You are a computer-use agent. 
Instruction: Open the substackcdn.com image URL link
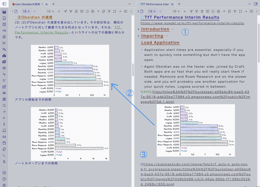pos(196,174)
